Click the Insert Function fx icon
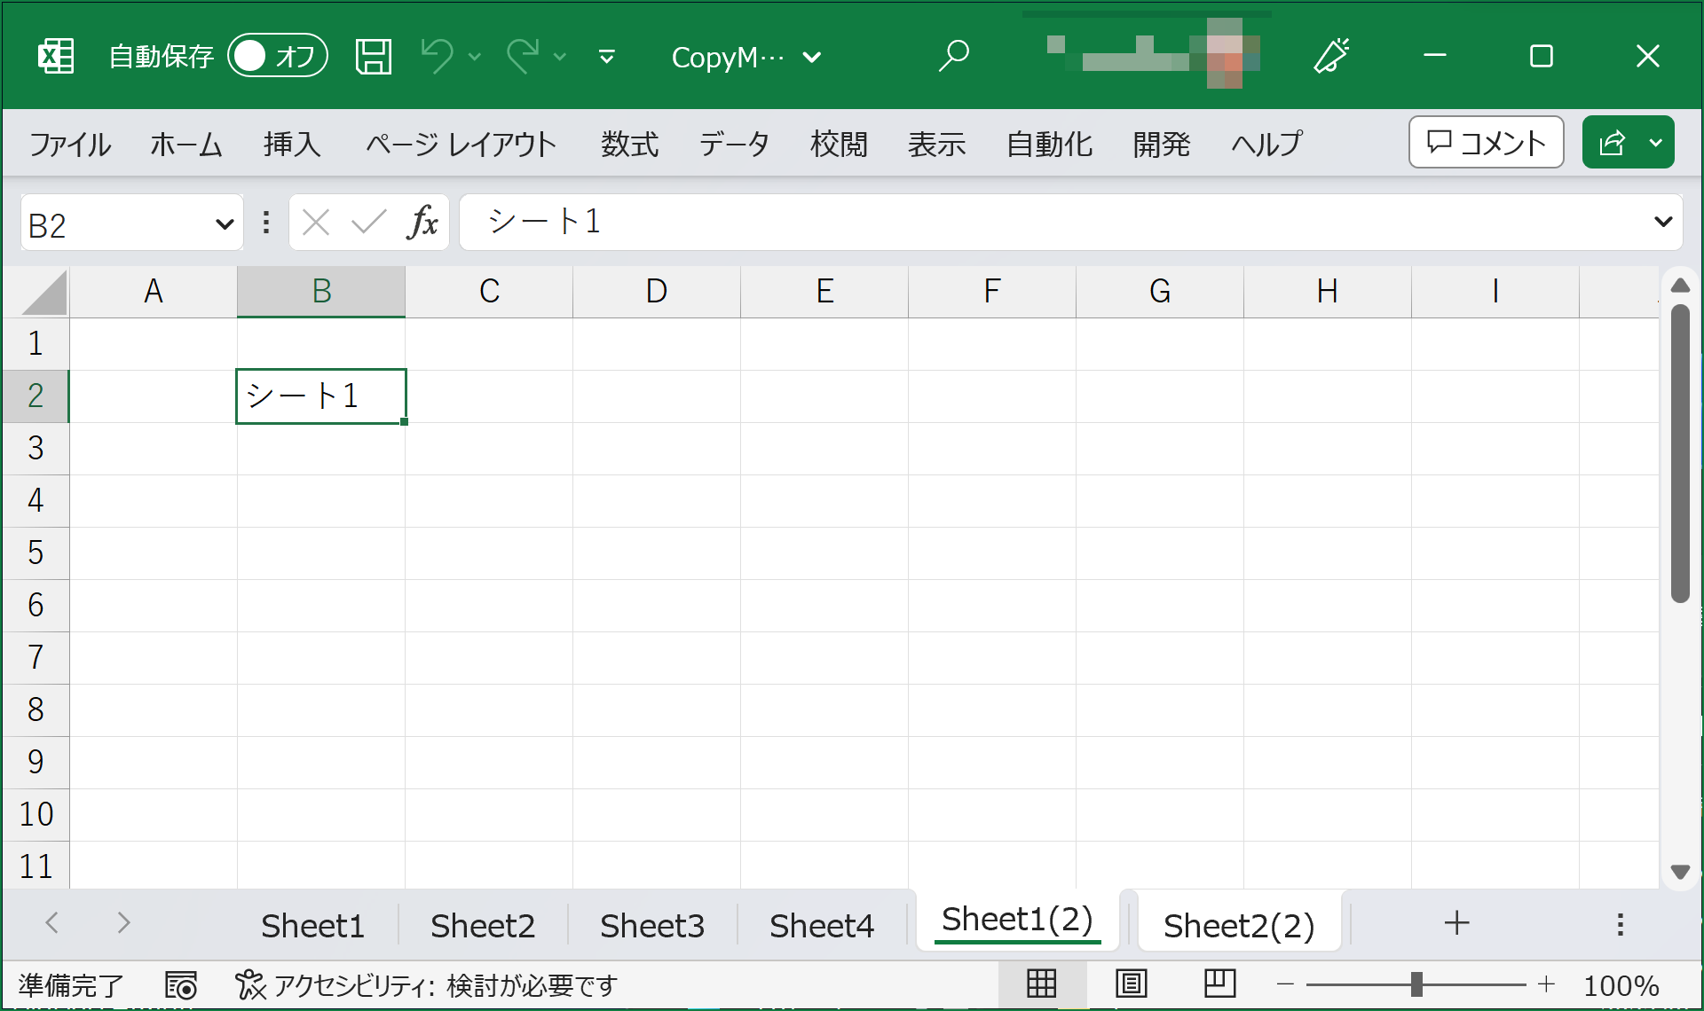 pos(423,223)
